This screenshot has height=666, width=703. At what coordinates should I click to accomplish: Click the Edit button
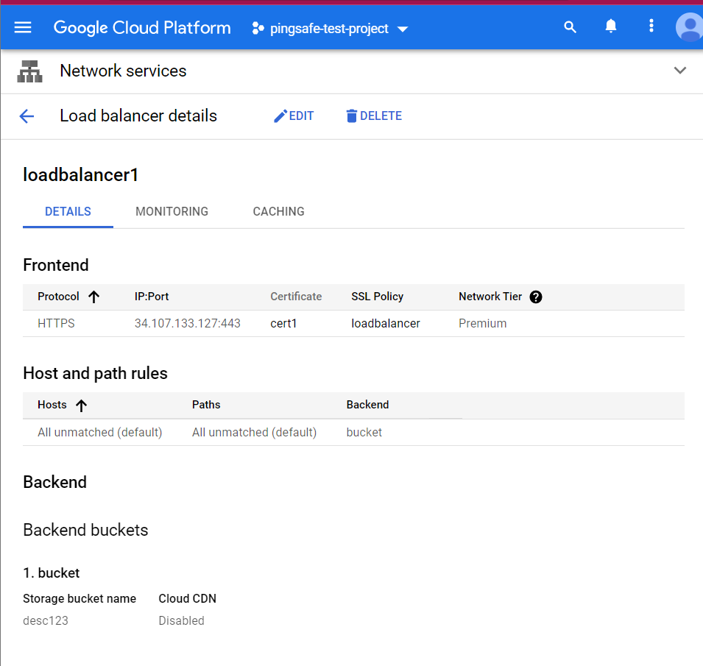point(294,116)
